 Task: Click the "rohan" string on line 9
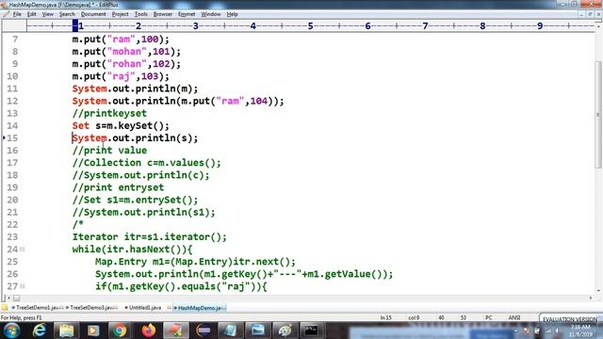point(127,64)
